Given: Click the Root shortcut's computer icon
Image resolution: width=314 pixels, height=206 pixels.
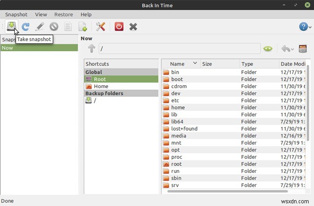Looking at the screenshot, I should pos(88,79).
